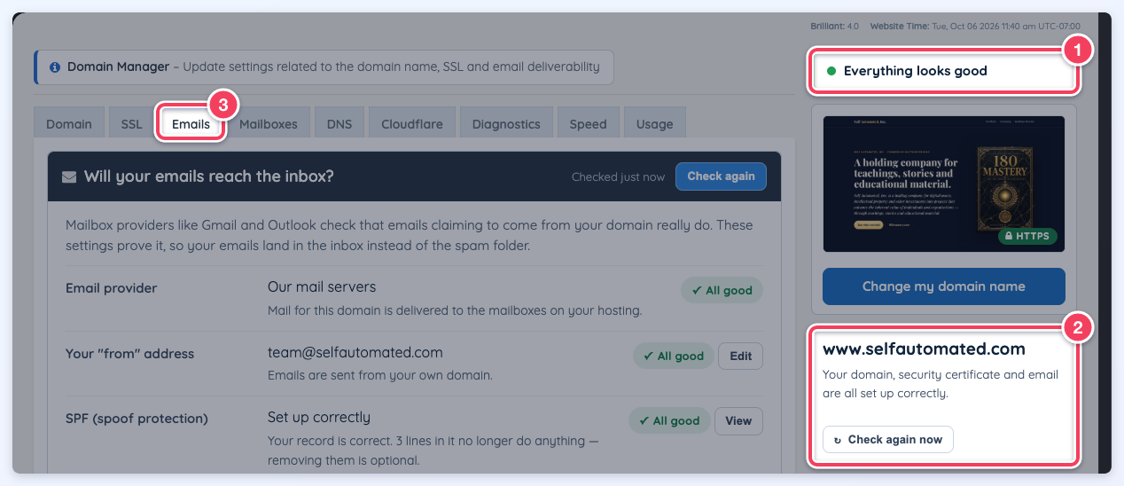Switch to the SSL tab
This screenshot has width=1124, height=486.
131,124
